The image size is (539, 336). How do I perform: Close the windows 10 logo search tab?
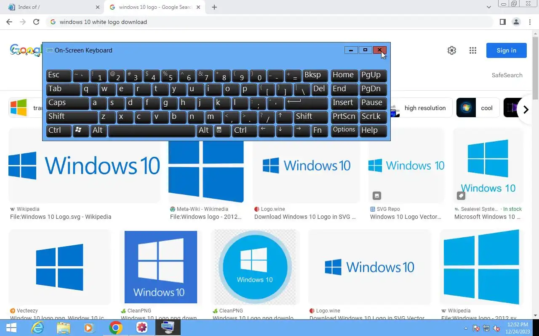pos(198,7)
